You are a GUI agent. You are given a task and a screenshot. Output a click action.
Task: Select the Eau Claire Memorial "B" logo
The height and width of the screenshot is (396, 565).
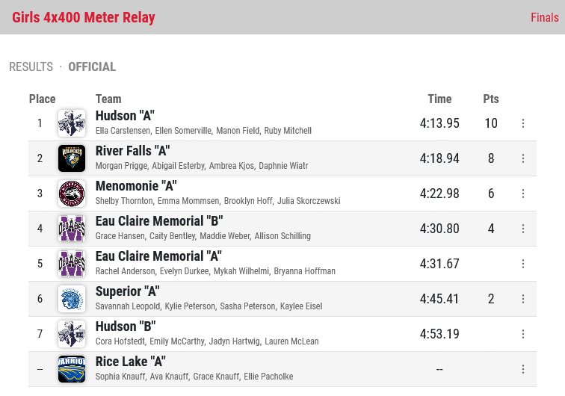tap(72, 229)
